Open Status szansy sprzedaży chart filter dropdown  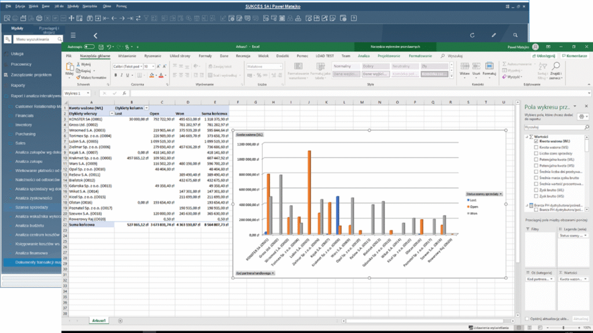(x=501, y=194)
